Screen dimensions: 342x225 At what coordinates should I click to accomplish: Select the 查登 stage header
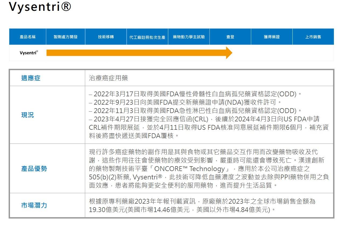pos(230,37)
